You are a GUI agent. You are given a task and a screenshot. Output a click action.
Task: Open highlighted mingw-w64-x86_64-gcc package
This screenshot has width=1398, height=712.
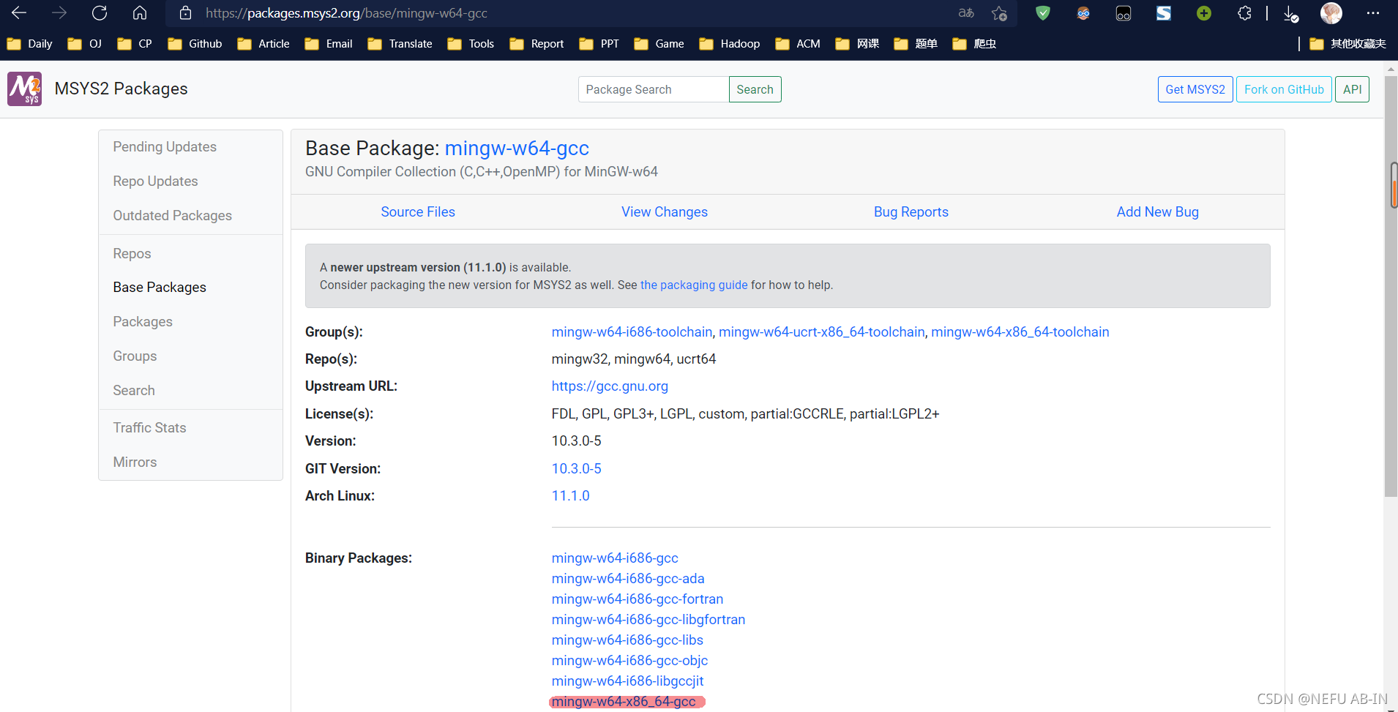624,702
